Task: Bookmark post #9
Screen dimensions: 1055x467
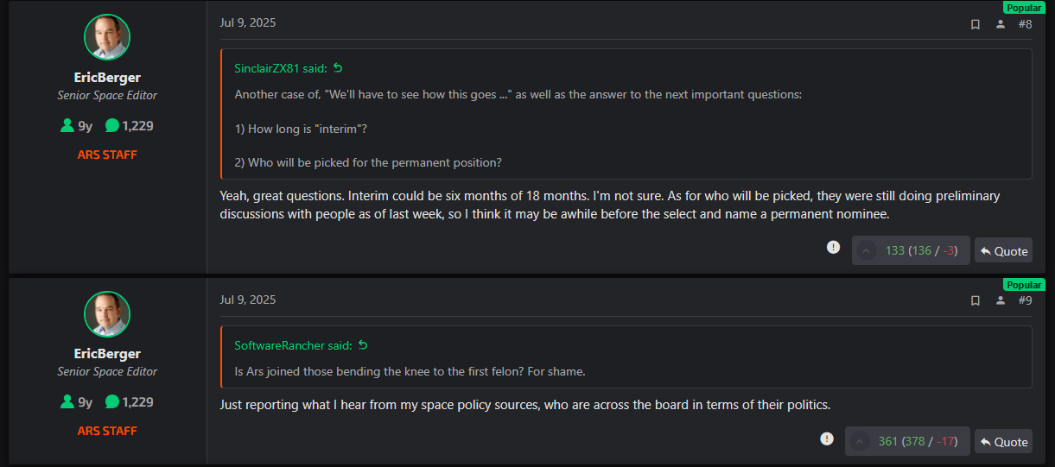Action: [976, 300]
